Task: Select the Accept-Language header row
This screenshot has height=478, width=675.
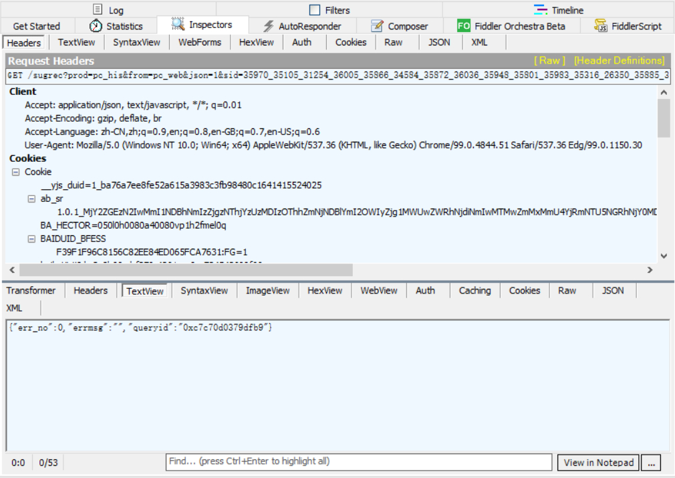Action: tap(172, 132)
